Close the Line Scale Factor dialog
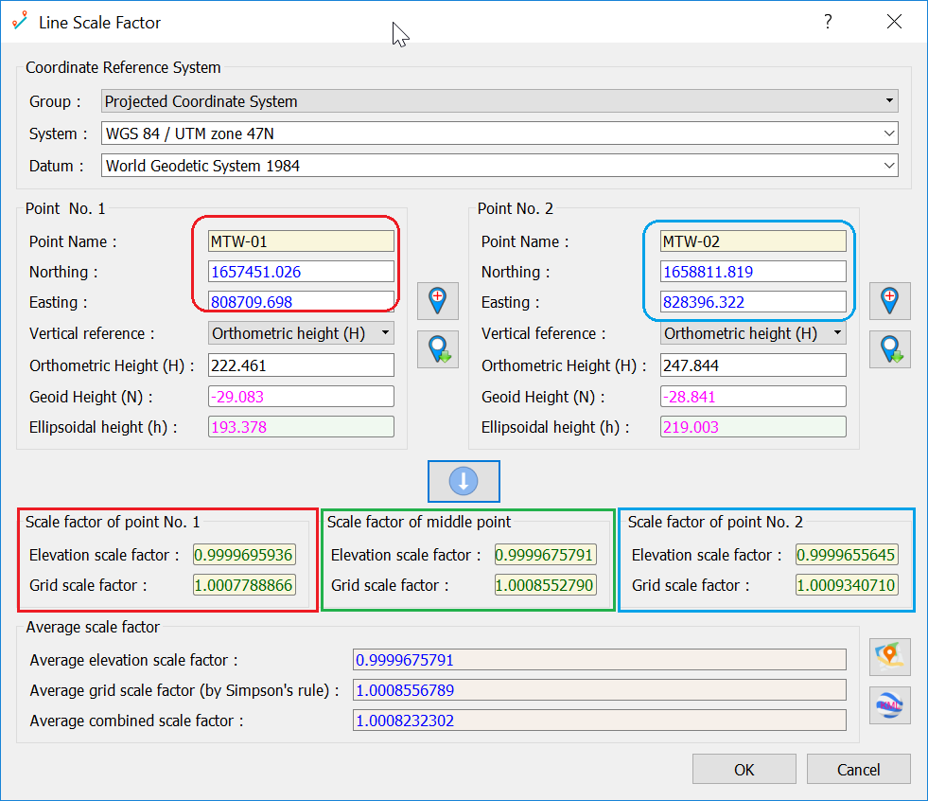The image size is (928, 801). [894, 22]
